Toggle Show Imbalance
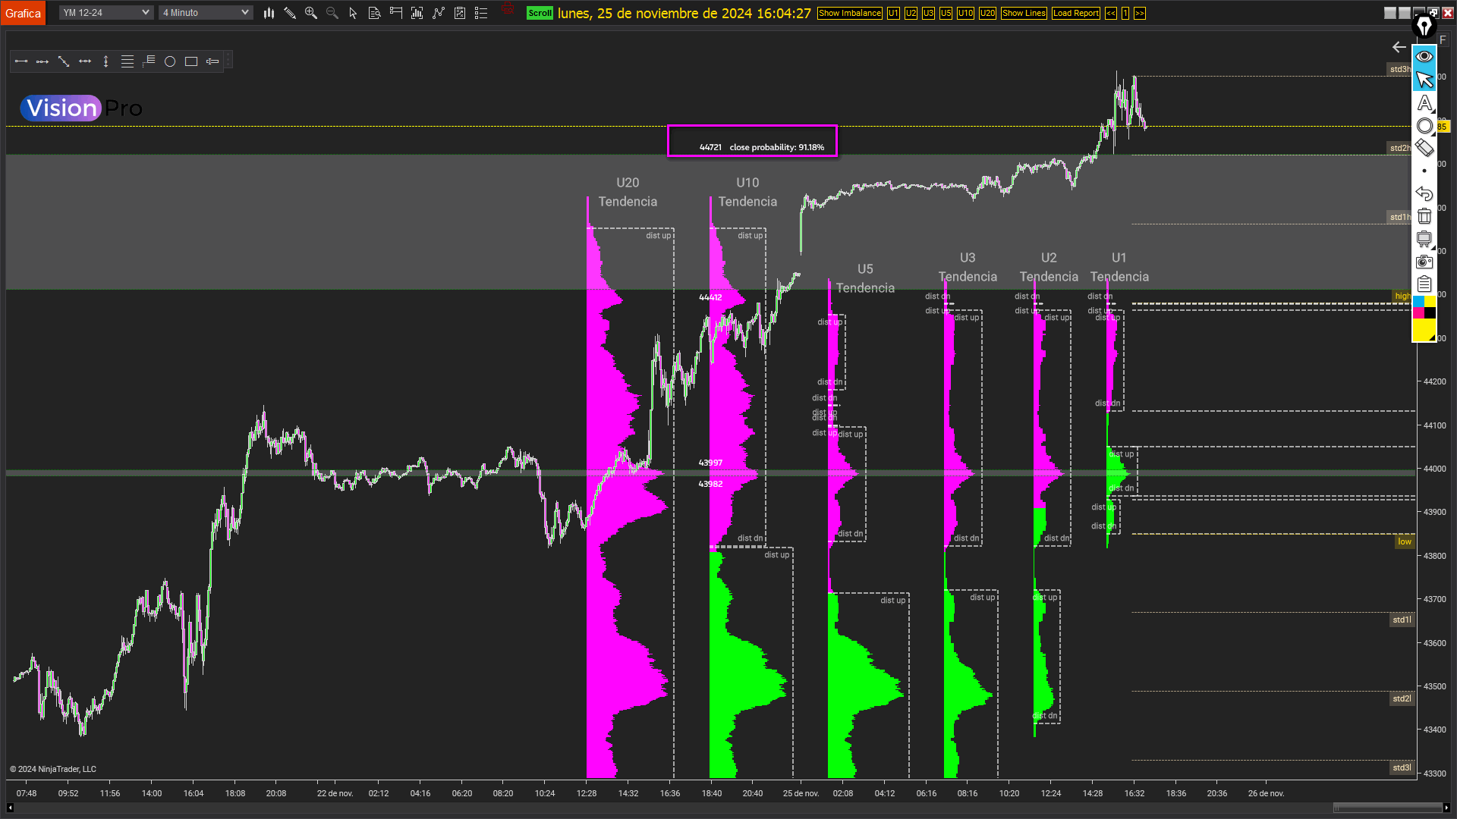Viewport: 1457px width, 819px height. click(850, 13)
